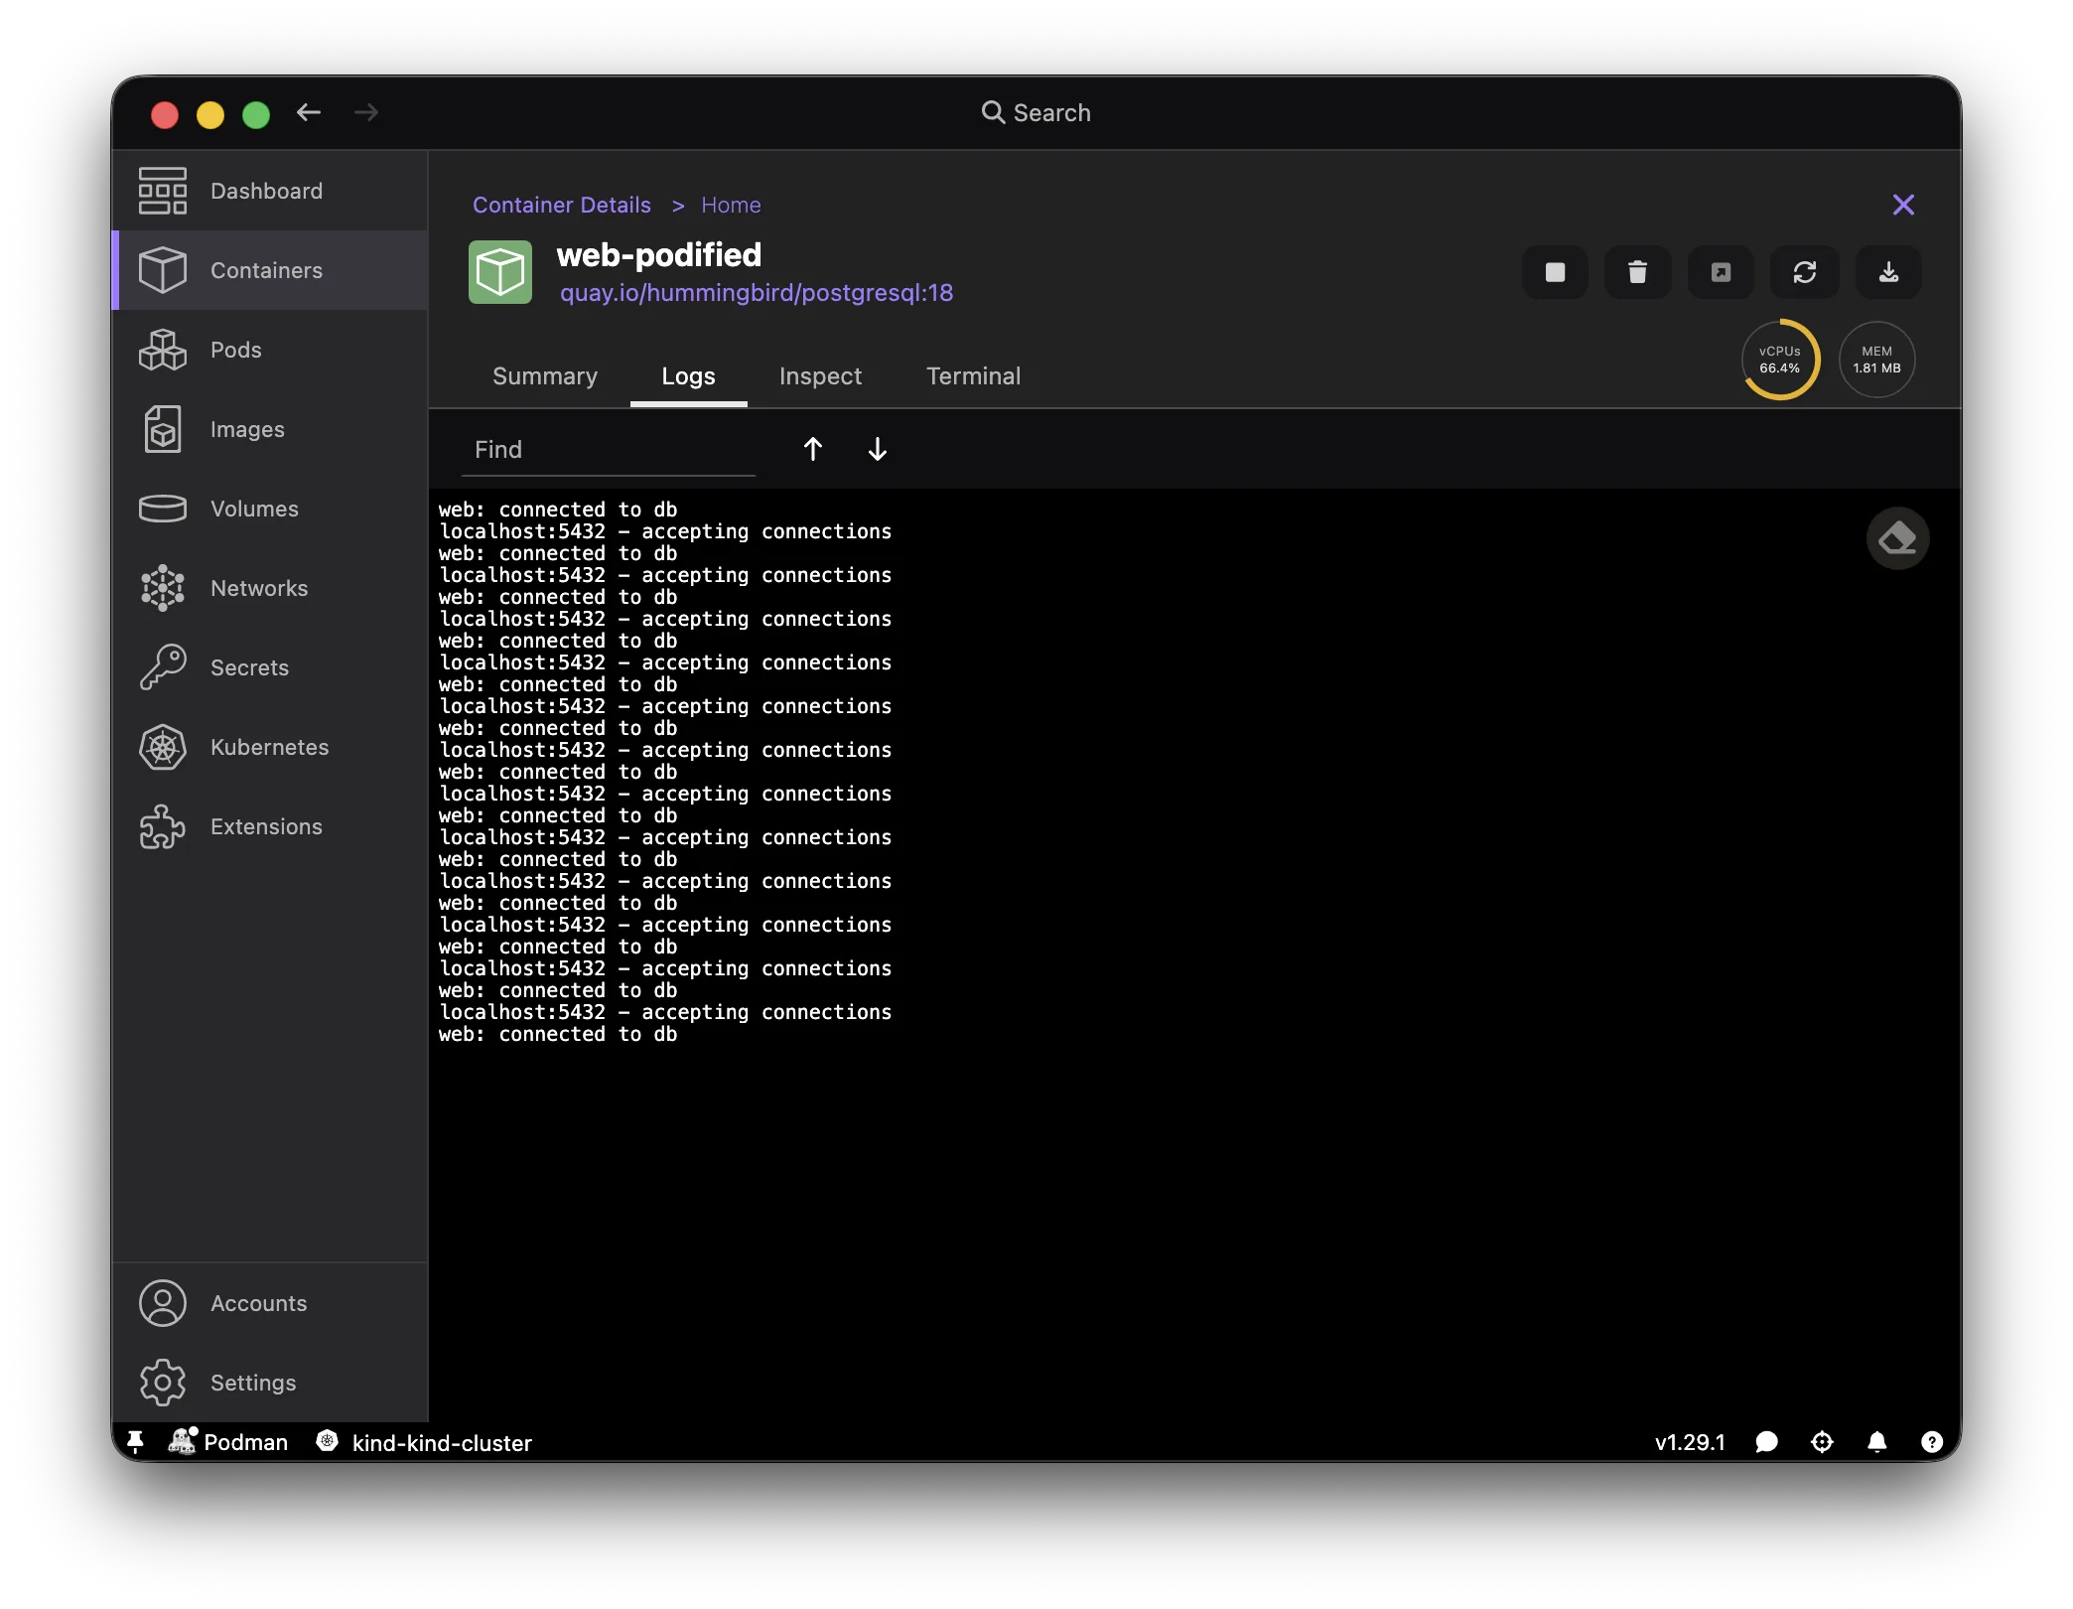Viewport: 2073px width, 1609px height.
Task: Open Accounts user icon
Action: pos(163,1303)
